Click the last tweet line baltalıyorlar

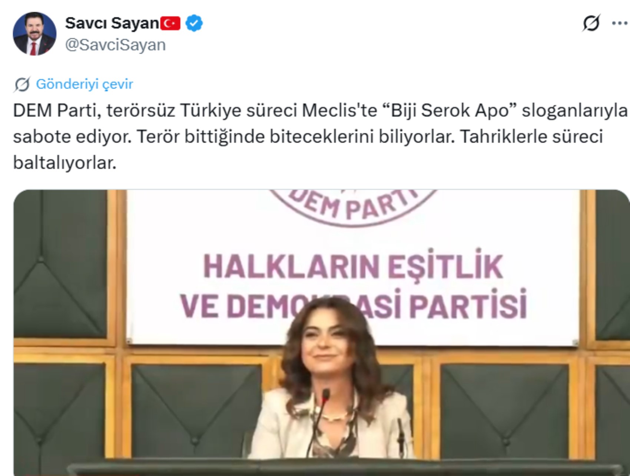pos(65,163)
